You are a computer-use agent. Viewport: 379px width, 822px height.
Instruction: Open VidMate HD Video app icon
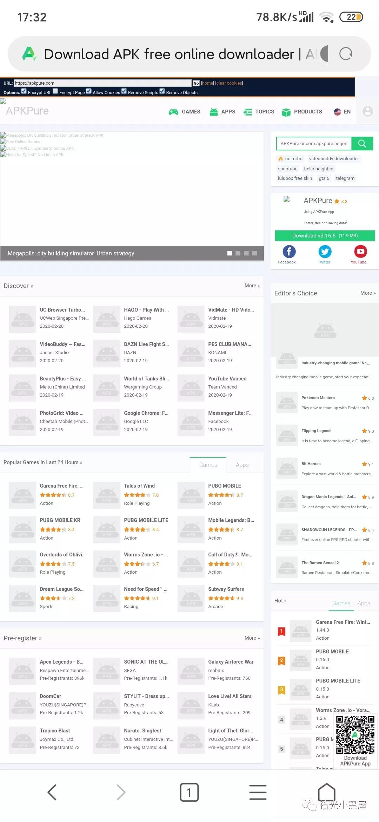pos(191,319)
